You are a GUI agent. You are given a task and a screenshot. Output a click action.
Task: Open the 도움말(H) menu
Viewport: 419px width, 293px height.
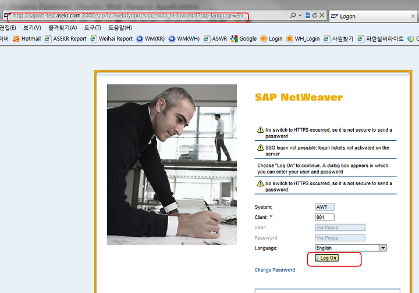coord(120,28)
